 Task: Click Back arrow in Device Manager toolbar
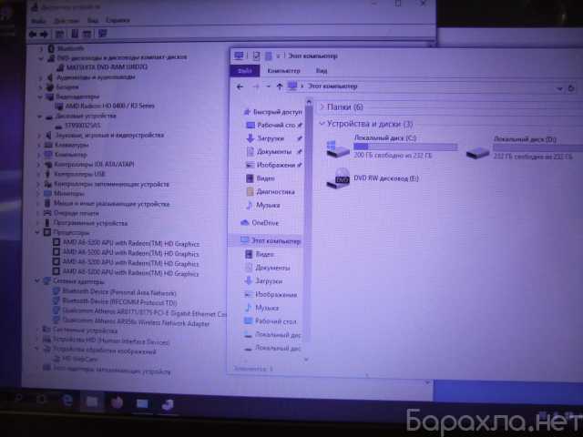pos(33,35)
